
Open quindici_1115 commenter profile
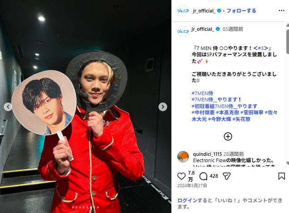point(207,154)
